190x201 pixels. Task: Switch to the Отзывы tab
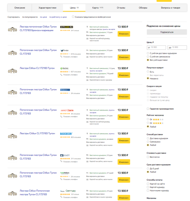click(121, 8)
